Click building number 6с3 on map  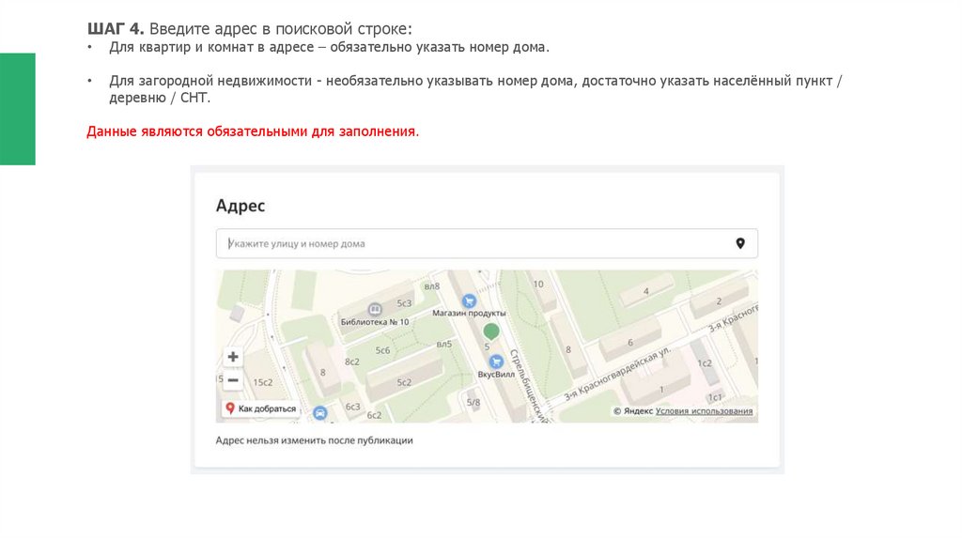coord(353,407)
